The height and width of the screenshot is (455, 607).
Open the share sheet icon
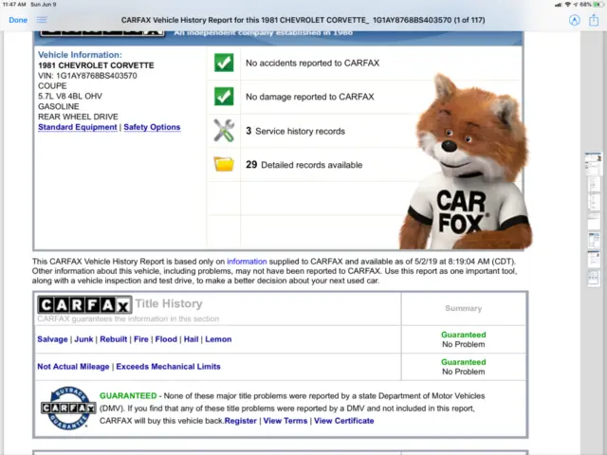coord(594,19)
